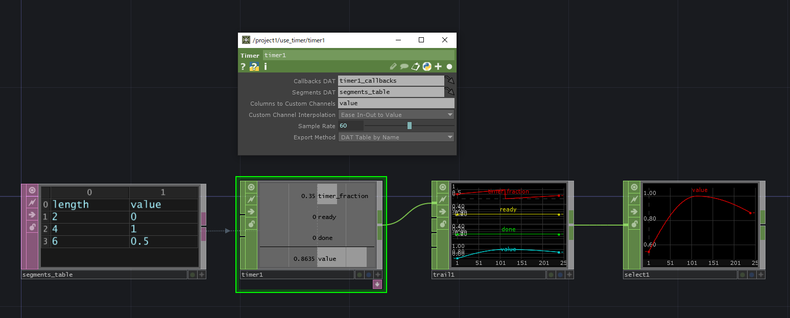Click the plus expand parameters icon
The image size is (790, 318).
(x=438, y=66)
